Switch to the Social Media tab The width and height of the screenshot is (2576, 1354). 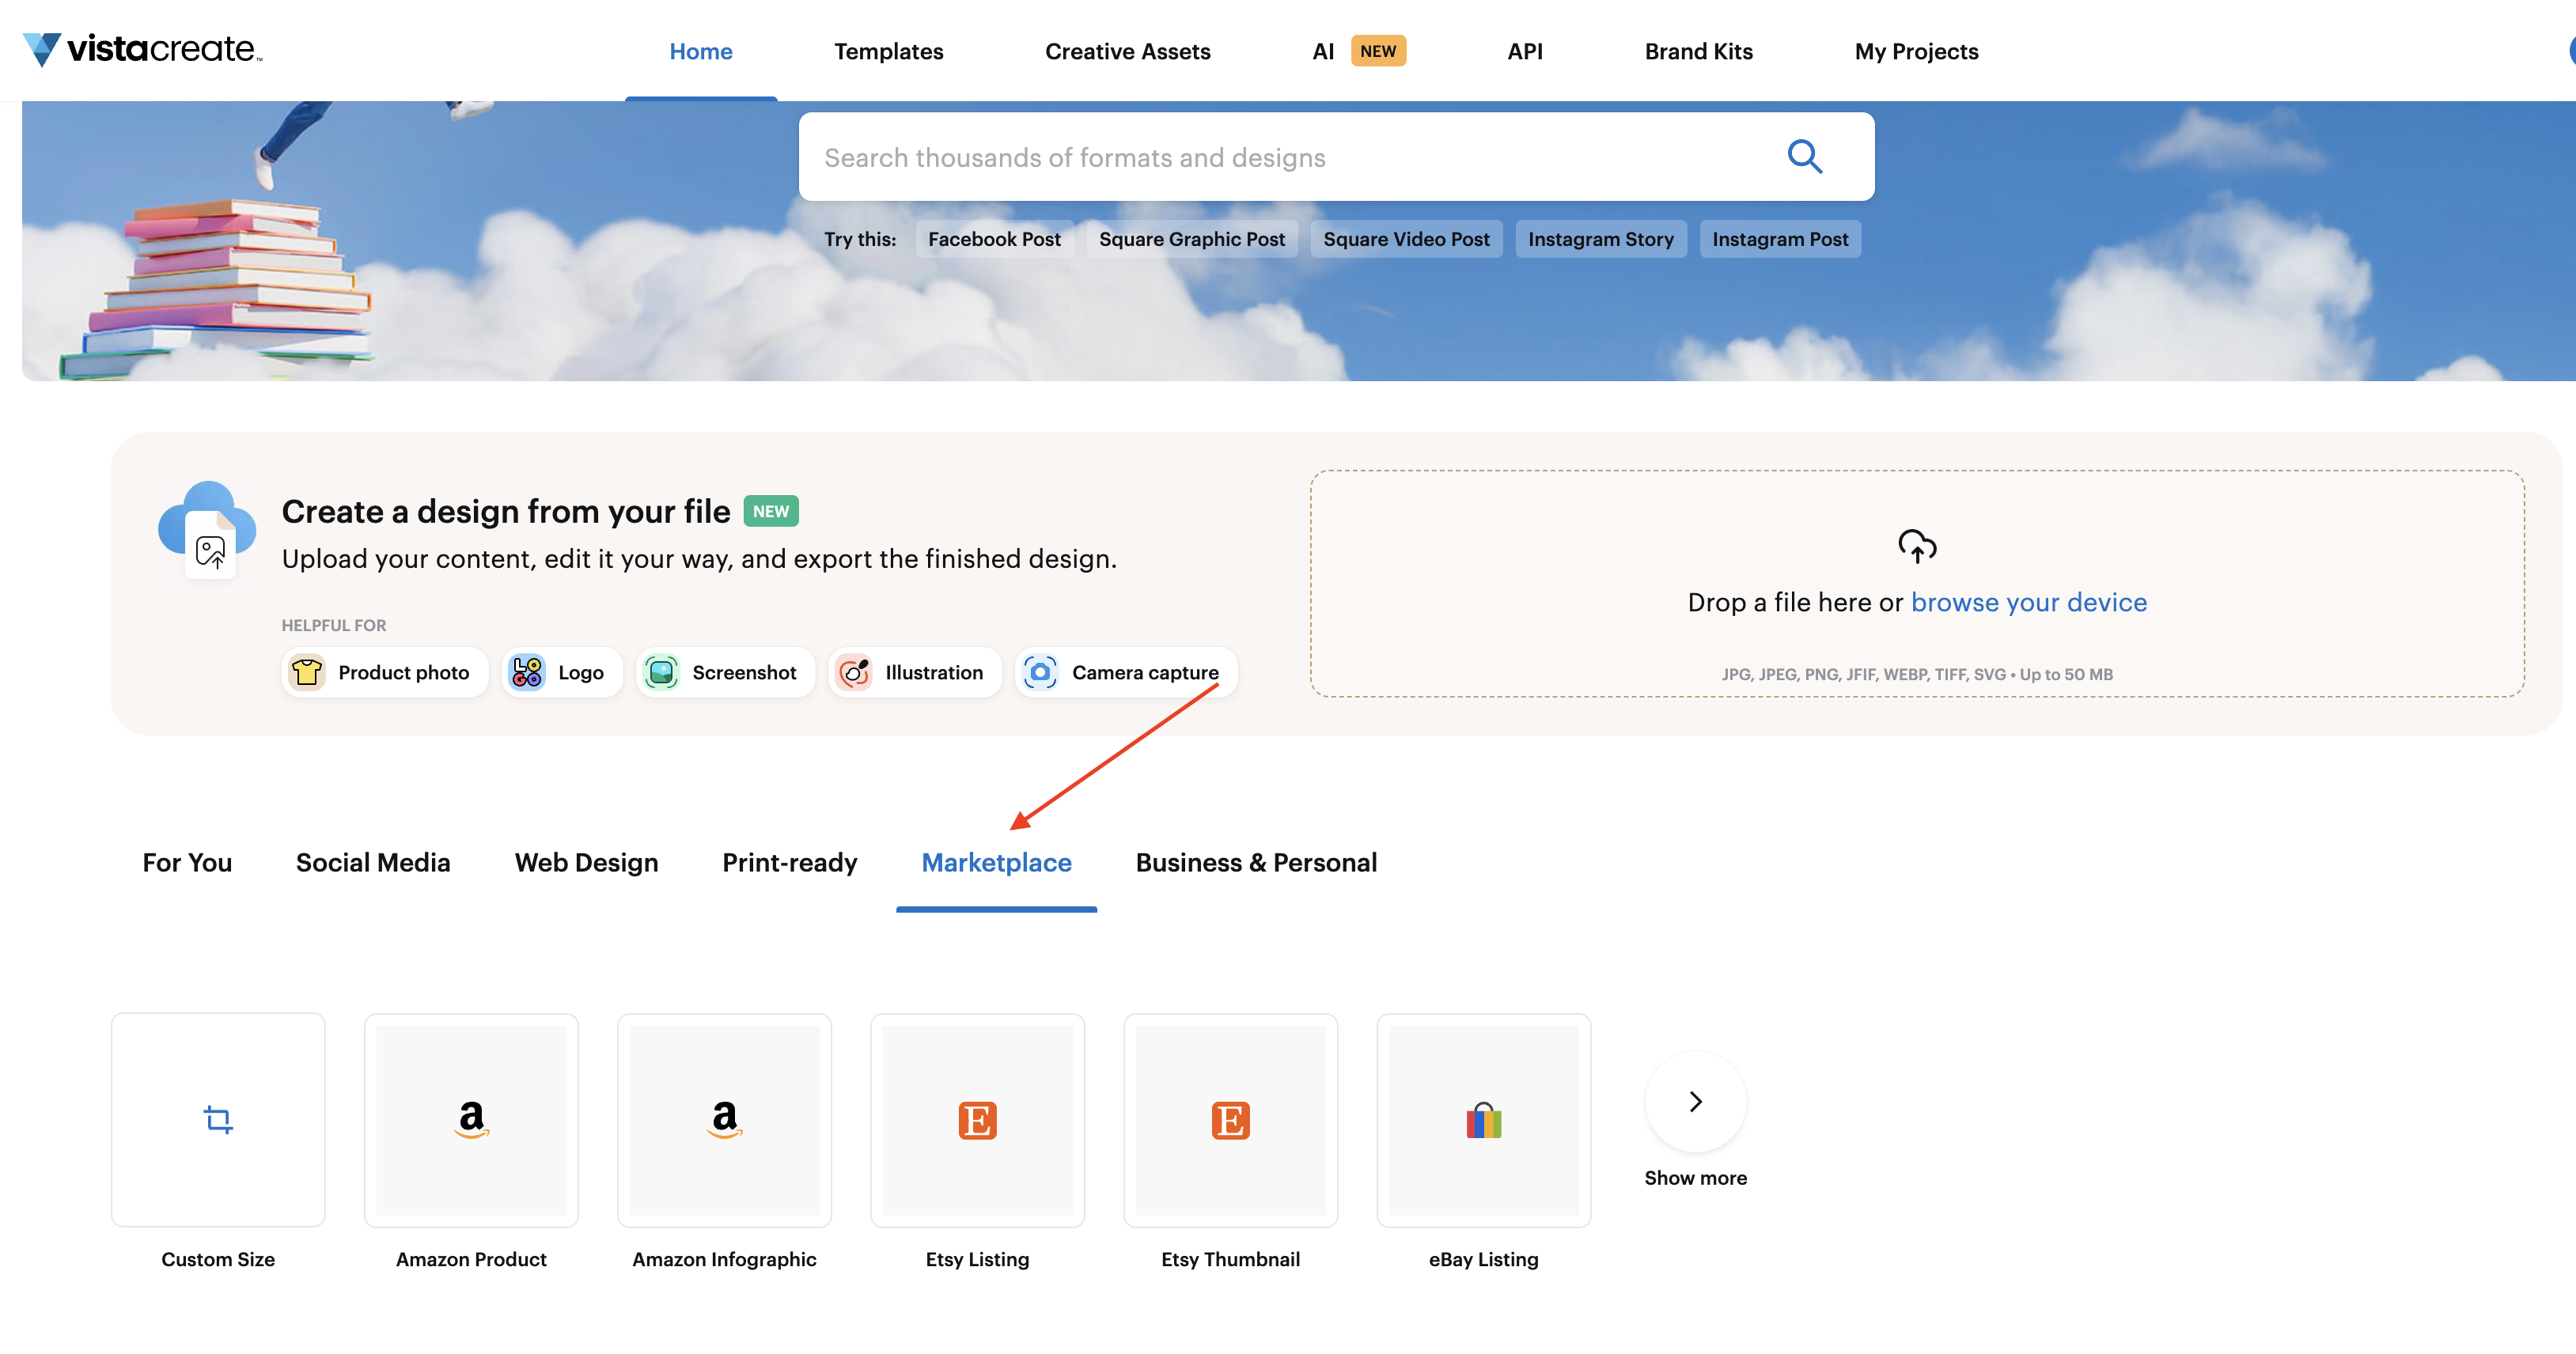pos(373,862)
